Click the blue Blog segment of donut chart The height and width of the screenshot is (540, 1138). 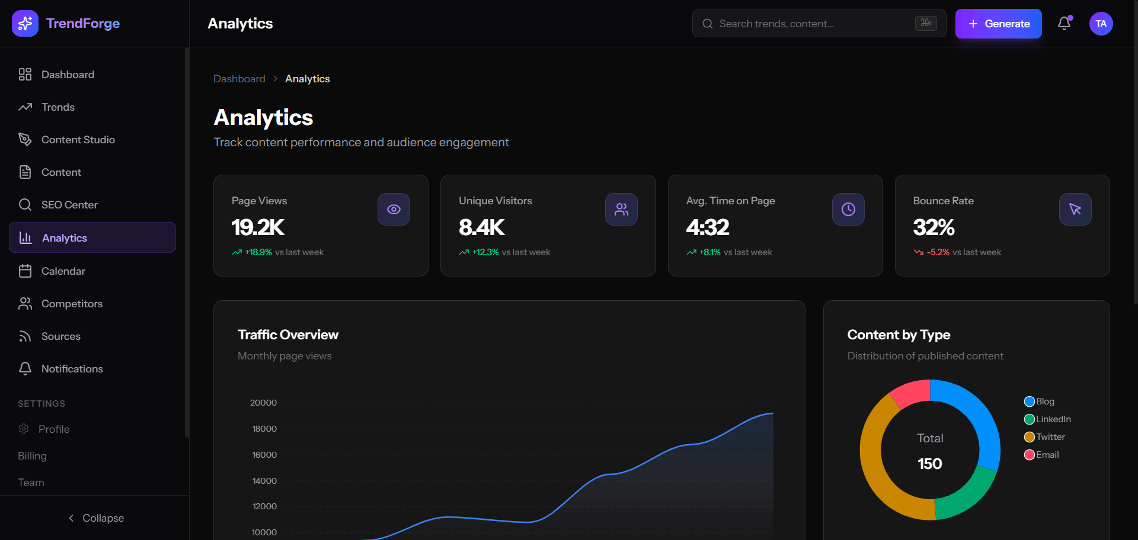click(978, 414)
